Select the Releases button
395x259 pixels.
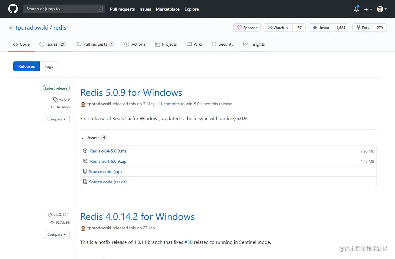(x=26, y=66)
